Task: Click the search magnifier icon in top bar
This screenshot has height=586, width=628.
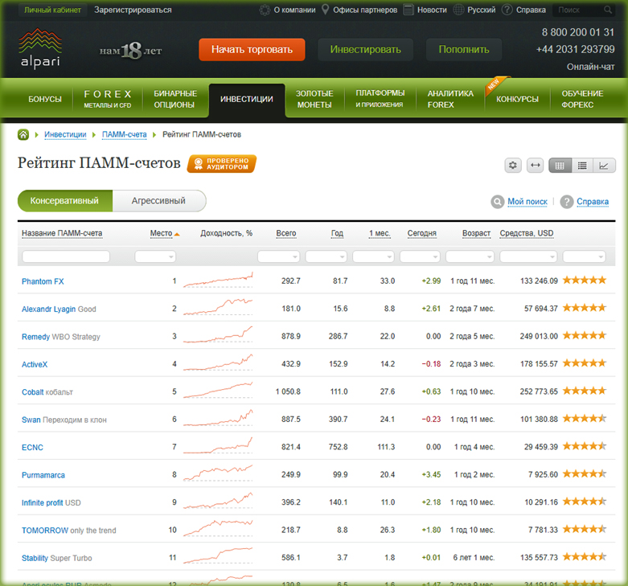Action: pos(607,10)
